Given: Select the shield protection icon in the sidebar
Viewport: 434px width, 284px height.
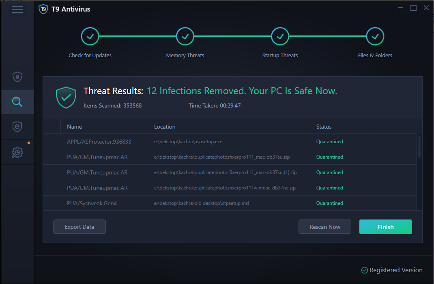Looking at the screenshot, I should pyautogui.click(x=17, y=77).
